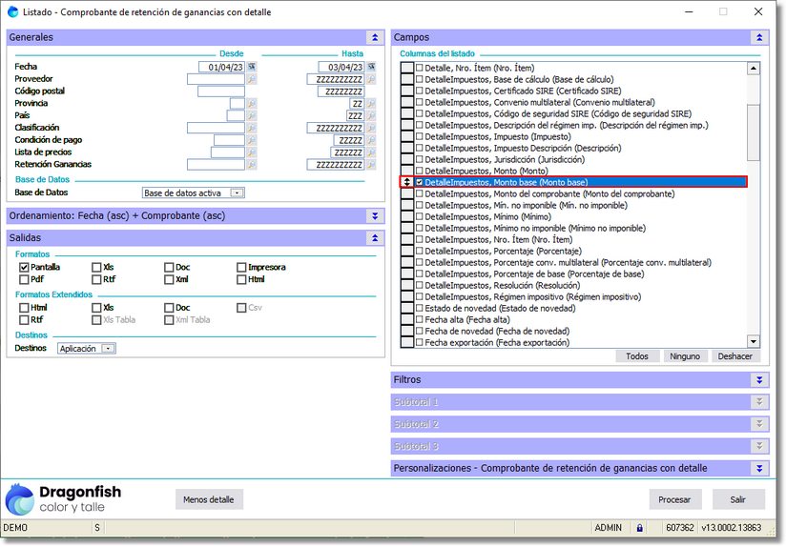This screenshot has height=547, width=786.
Task: Click the app icon in title bar
Action: 12,11
